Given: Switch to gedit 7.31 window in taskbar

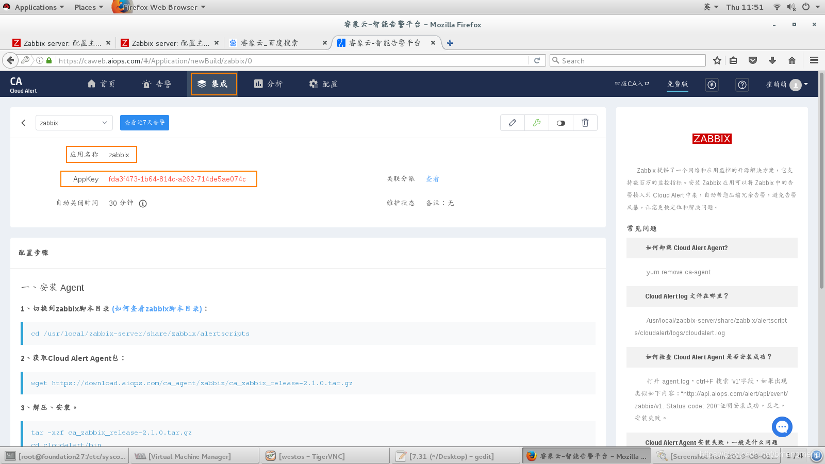Looking at the screenshot, I should [x=456, y=456].
